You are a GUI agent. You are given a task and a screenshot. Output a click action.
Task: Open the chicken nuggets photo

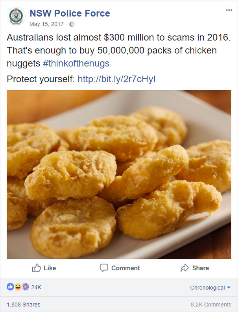[119, 174]
